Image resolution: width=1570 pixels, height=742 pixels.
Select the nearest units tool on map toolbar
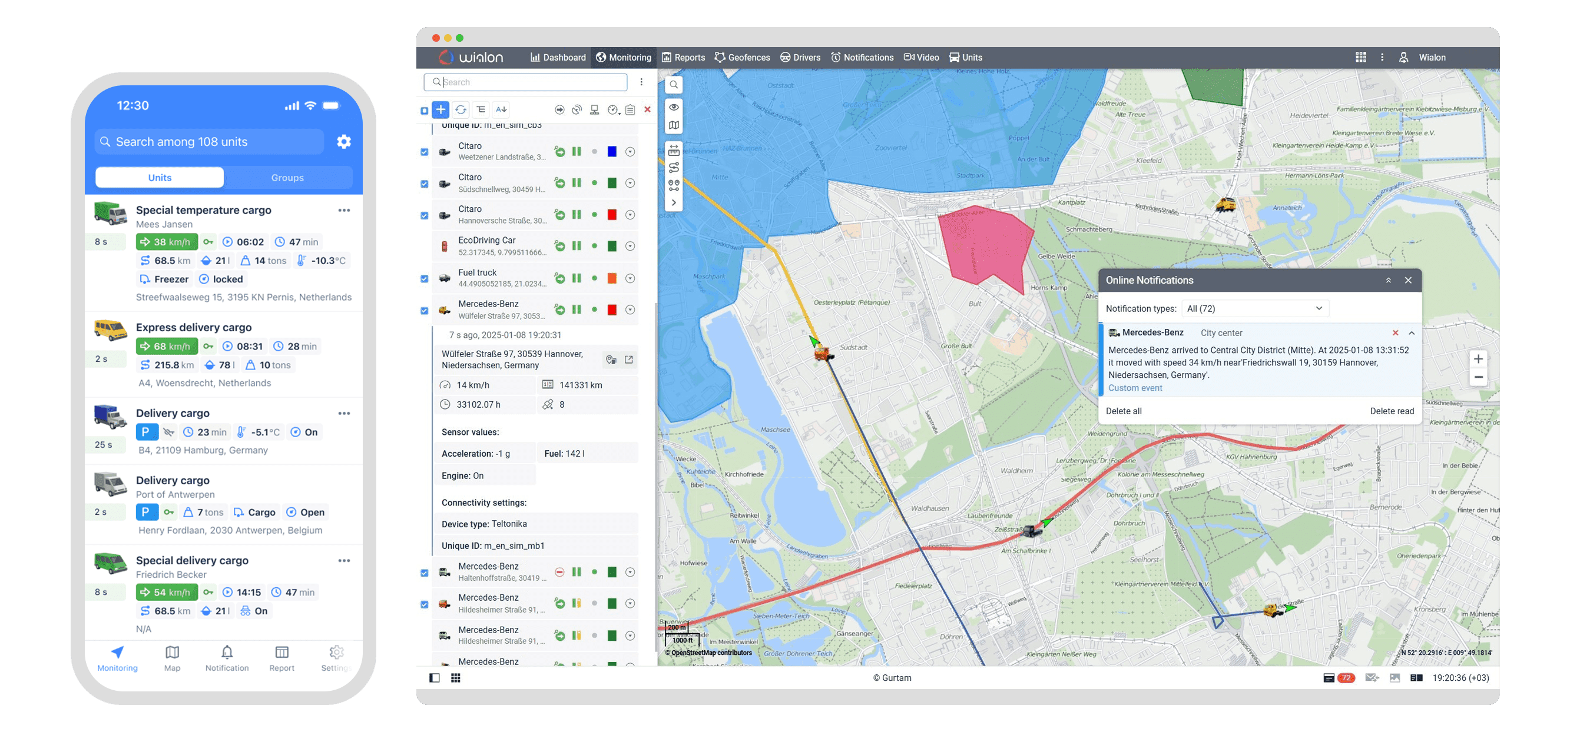point(674,185)
